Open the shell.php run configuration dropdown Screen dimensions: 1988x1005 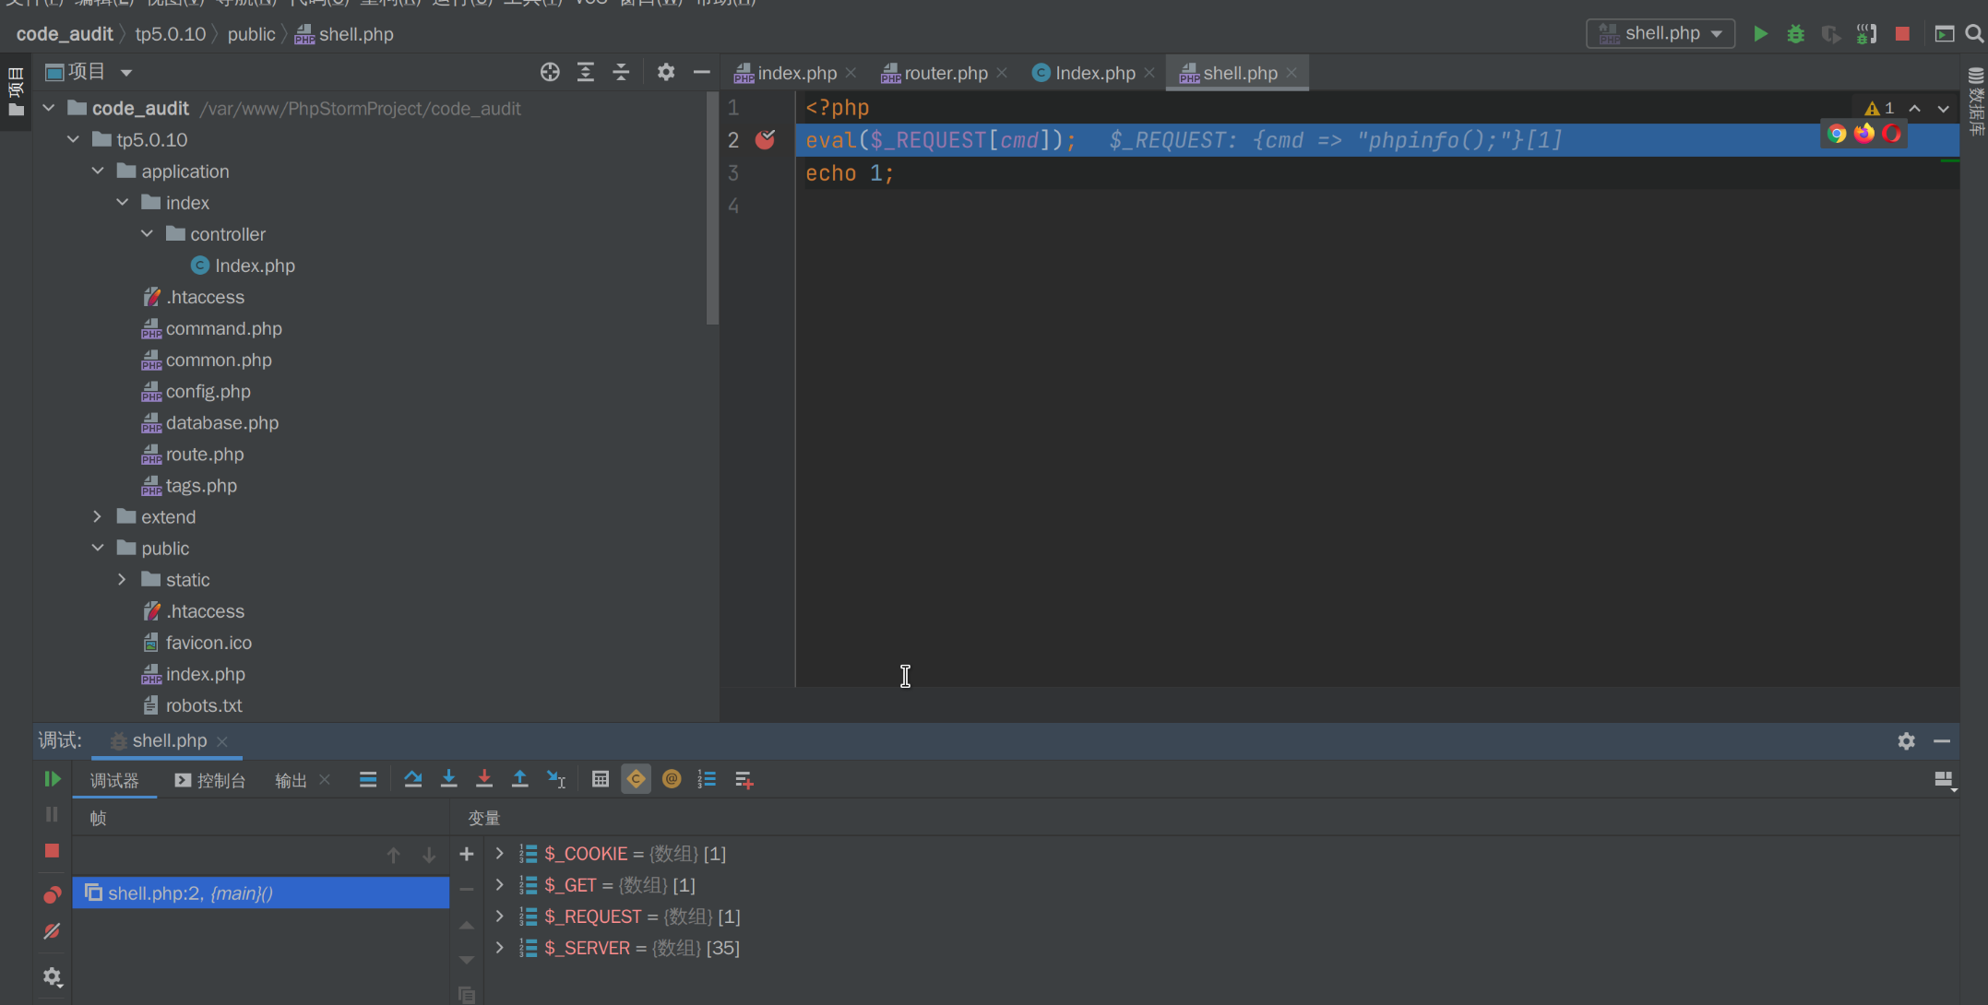1661,34
